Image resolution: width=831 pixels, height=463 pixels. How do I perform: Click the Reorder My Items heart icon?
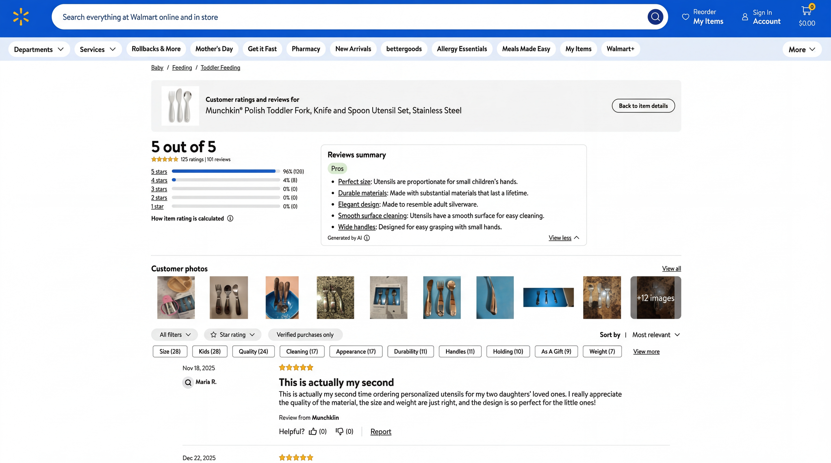click(685, 17)
